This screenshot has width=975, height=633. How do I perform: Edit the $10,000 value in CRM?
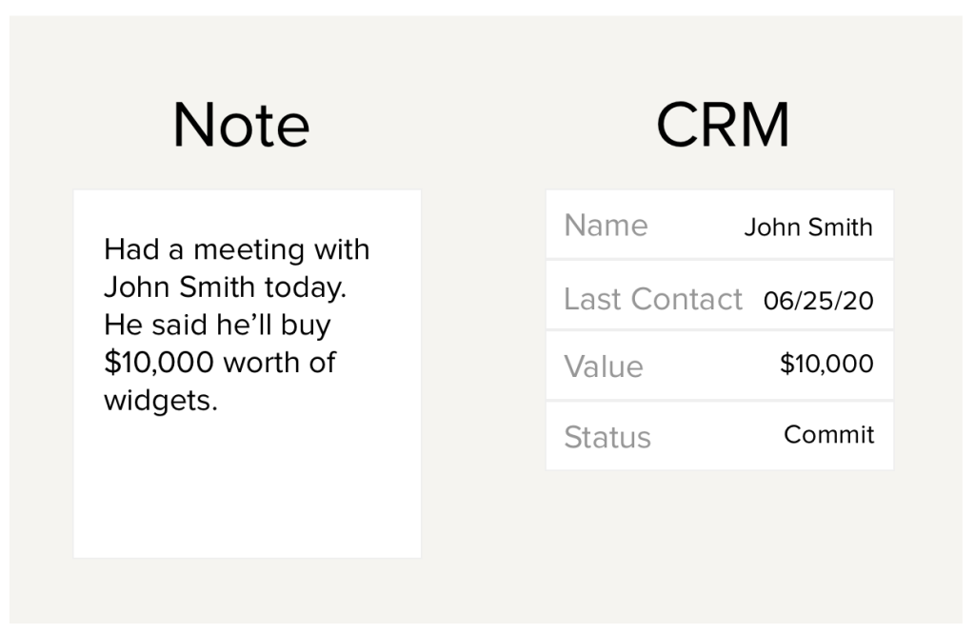coord(826,364)
